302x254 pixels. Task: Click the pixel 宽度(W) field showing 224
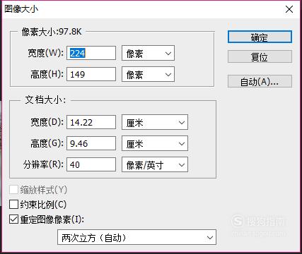click(91, 53)
